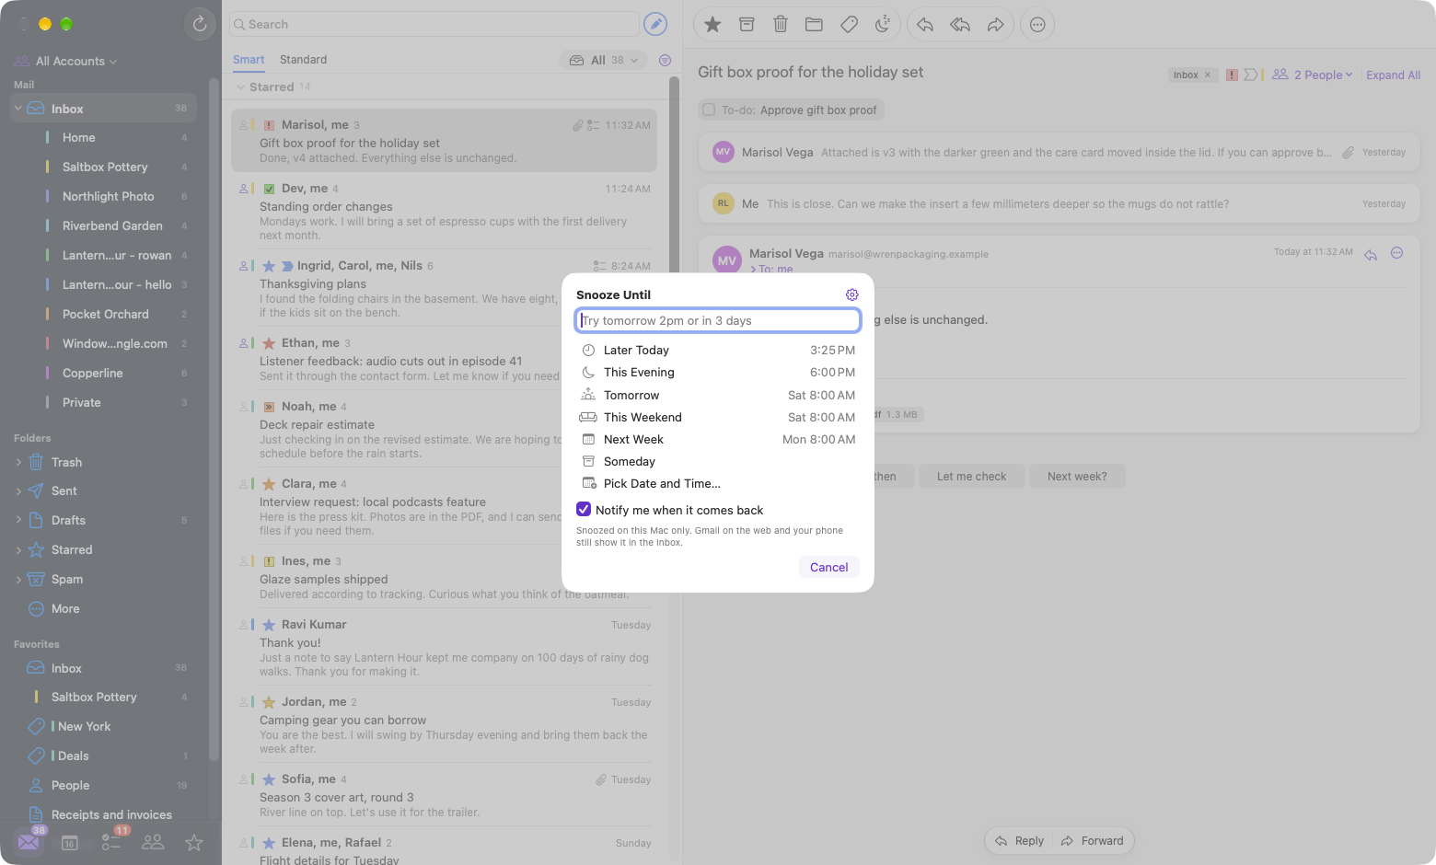Star the message using toolbar star icon

pos(712,25)
